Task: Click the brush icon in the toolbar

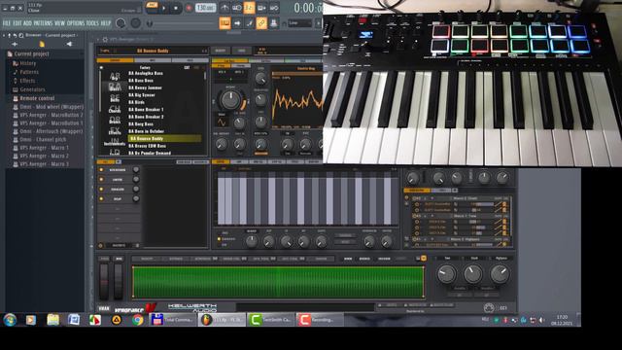Action: 249,23
